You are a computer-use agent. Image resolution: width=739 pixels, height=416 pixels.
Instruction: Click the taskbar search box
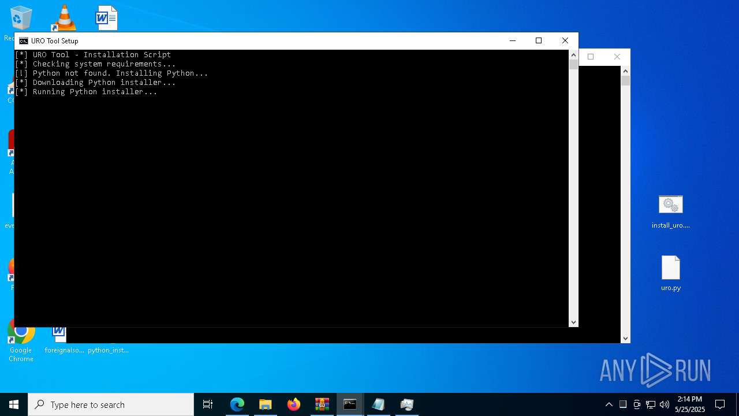[x=111, y=404]
